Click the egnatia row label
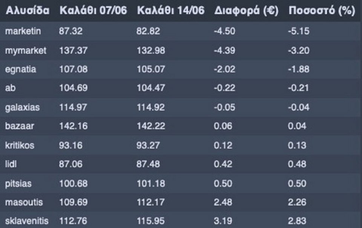The height and width of the screenshot is (228, 362). click(x=20, y=69)
